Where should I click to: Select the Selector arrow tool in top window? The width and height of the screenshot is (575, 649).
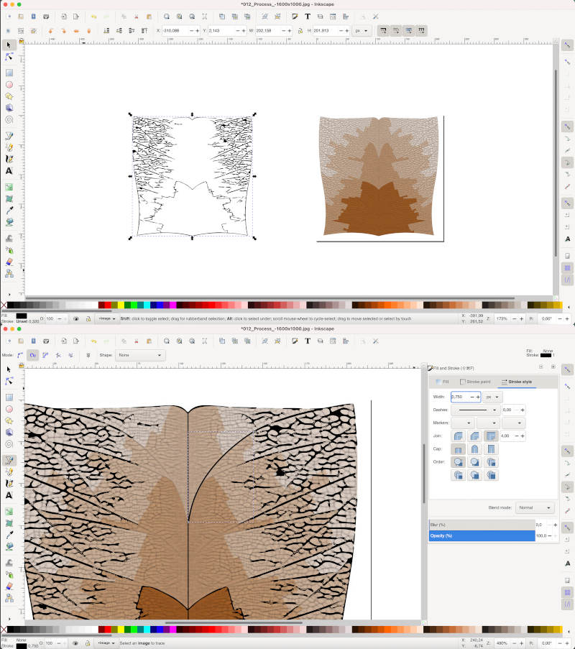pyautogui.click(x=9, y=45)
